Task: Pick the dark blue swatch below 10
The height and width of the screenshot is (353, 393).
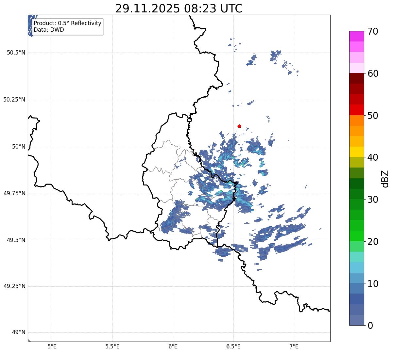Action: 357,299
